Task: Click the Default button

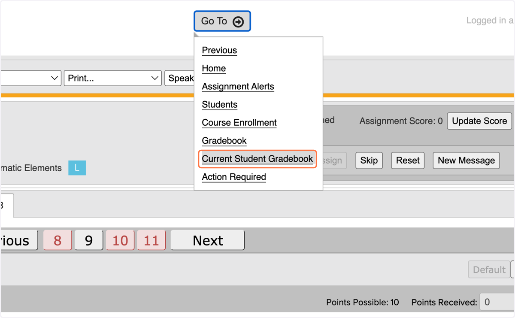Action: pyautogui.click(x=489, y=270)
